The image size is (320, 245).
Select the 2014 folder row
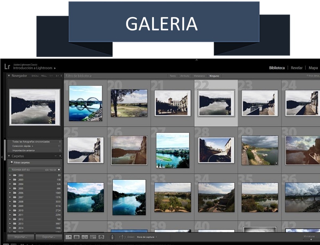tap(35, 228)
